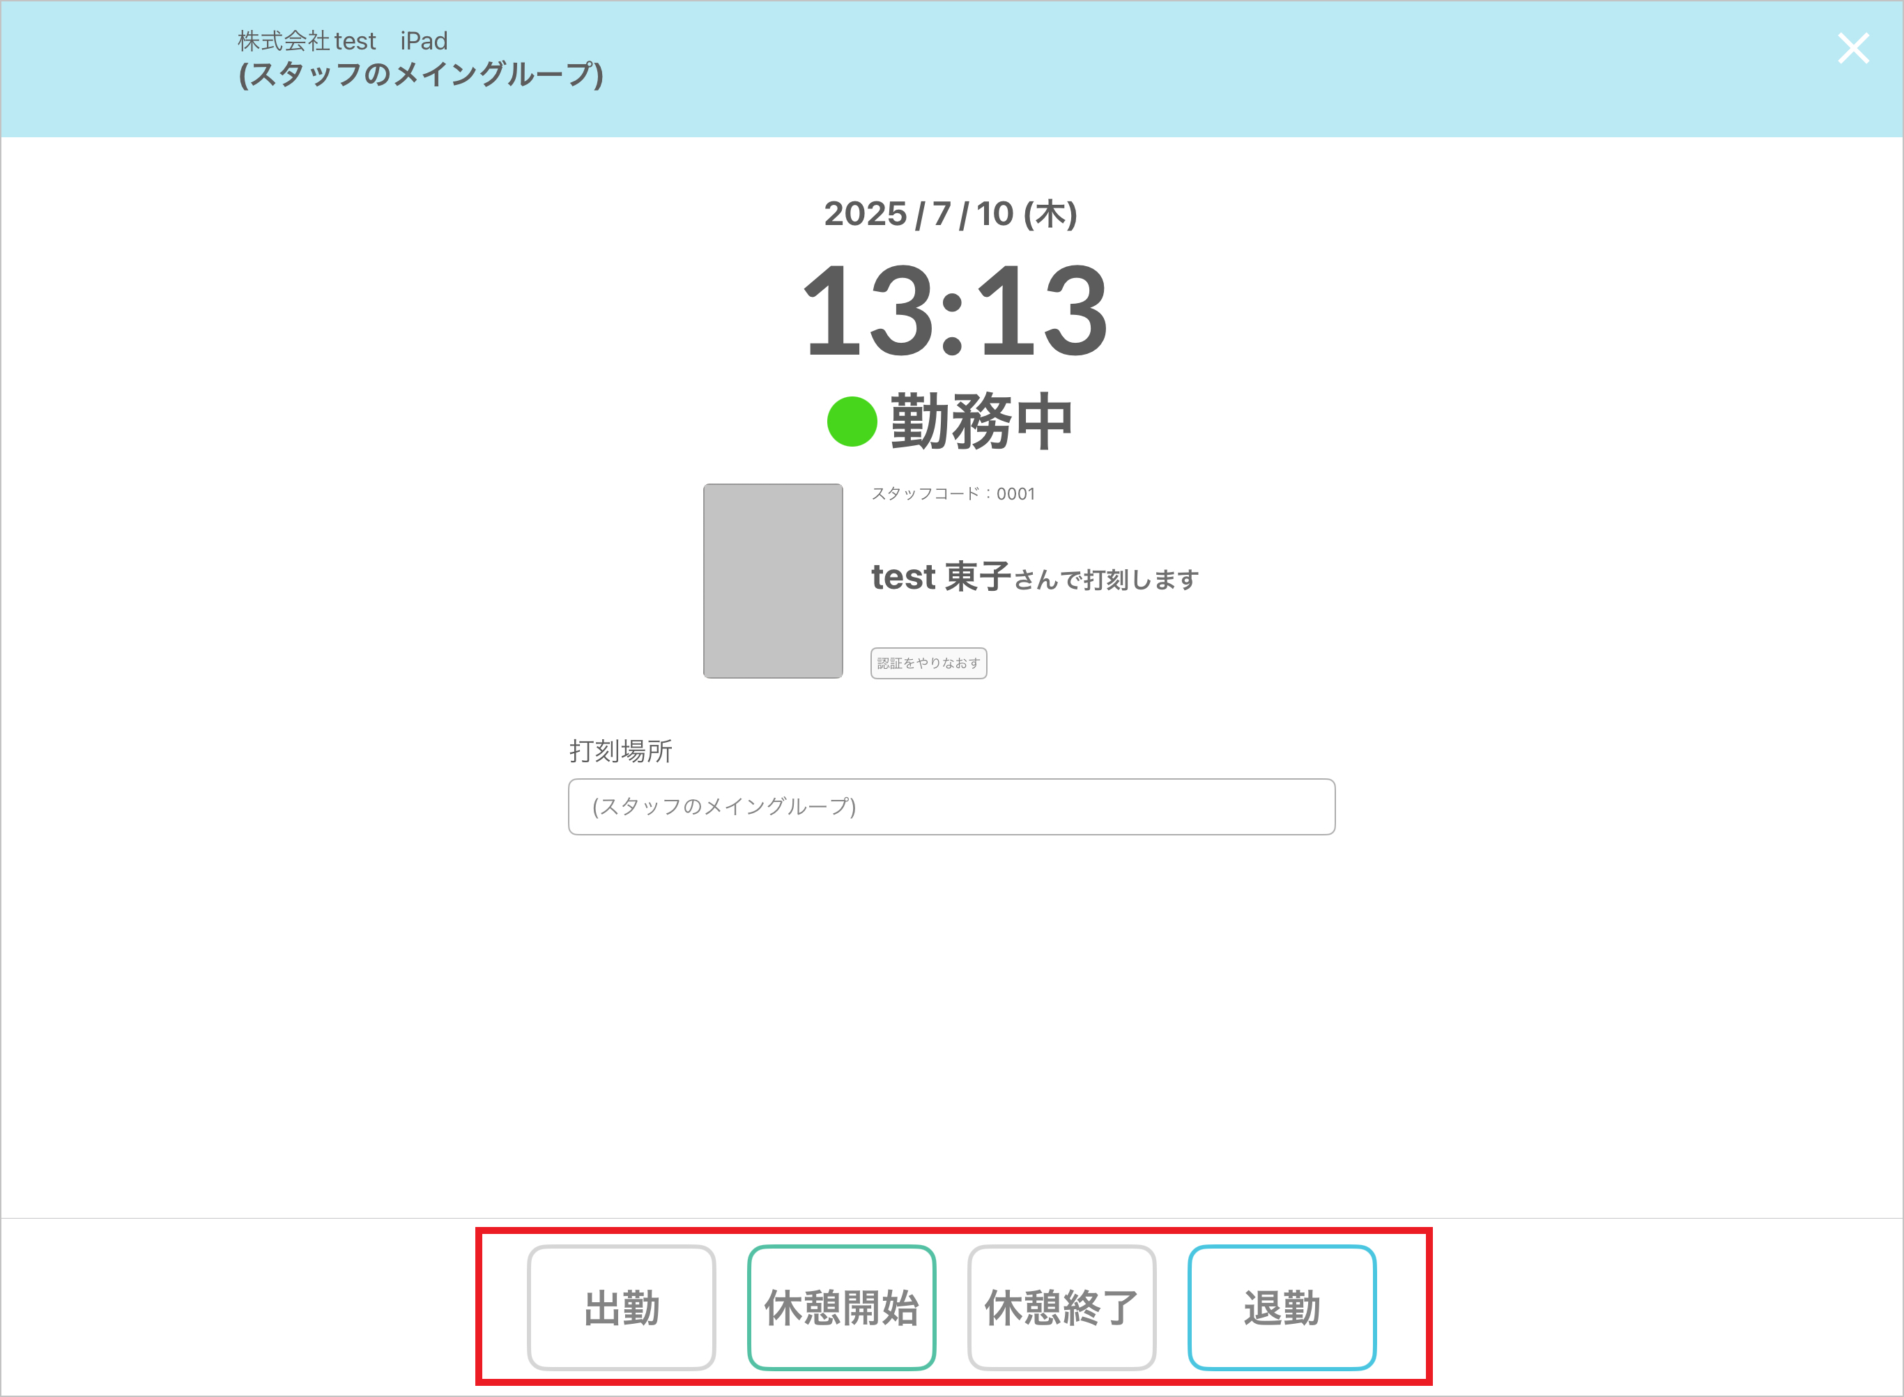Click the date 2025/7/10 (木)
The width and height of the screenshot is (1904, 1397).
pyautogui.click(x=950, y=214)
